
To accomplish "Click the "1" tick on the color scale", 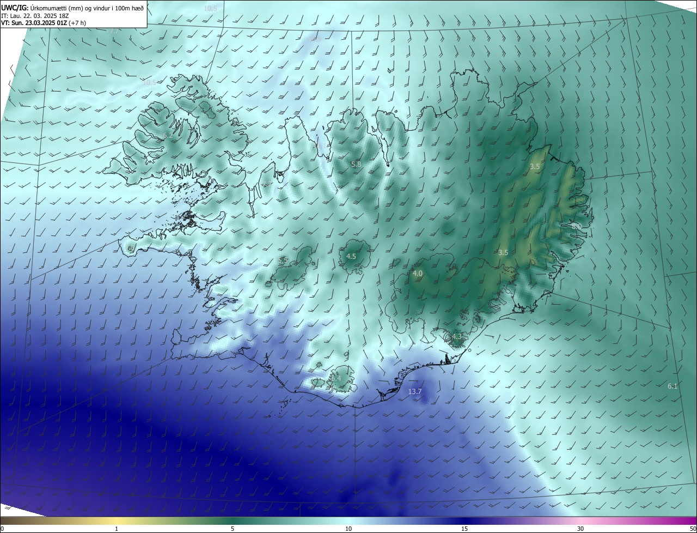I will click(x=117, y=529).
